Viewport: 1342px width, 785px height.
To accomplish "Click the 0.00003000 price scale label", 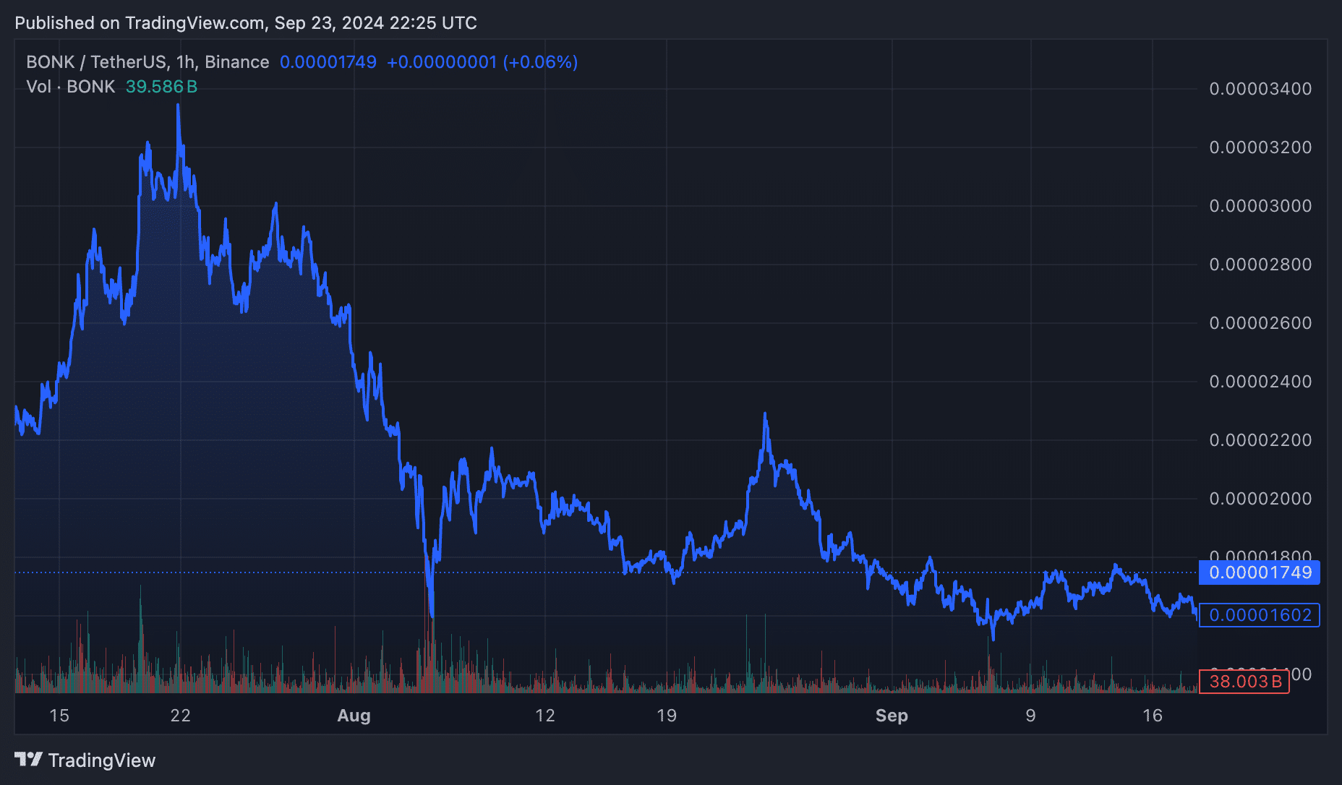I will (x=1260, y=206).
